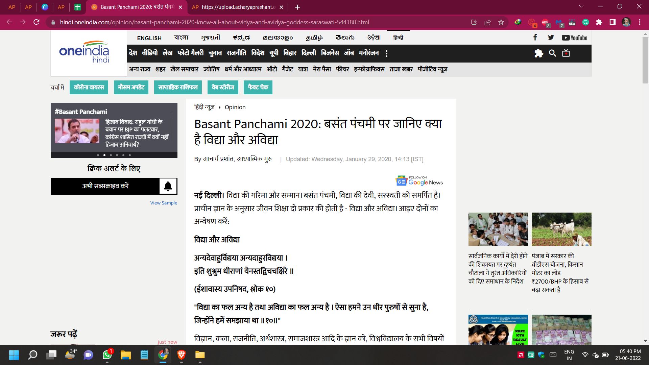
Task: Open the oneindia Facebook page icon
Action: click(x=535, y=38)
